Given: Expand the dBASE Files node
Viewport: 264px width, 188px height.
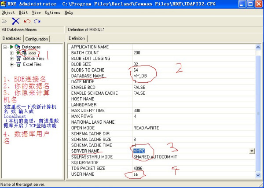Looking at the screenshot, I should coord(11,59).
